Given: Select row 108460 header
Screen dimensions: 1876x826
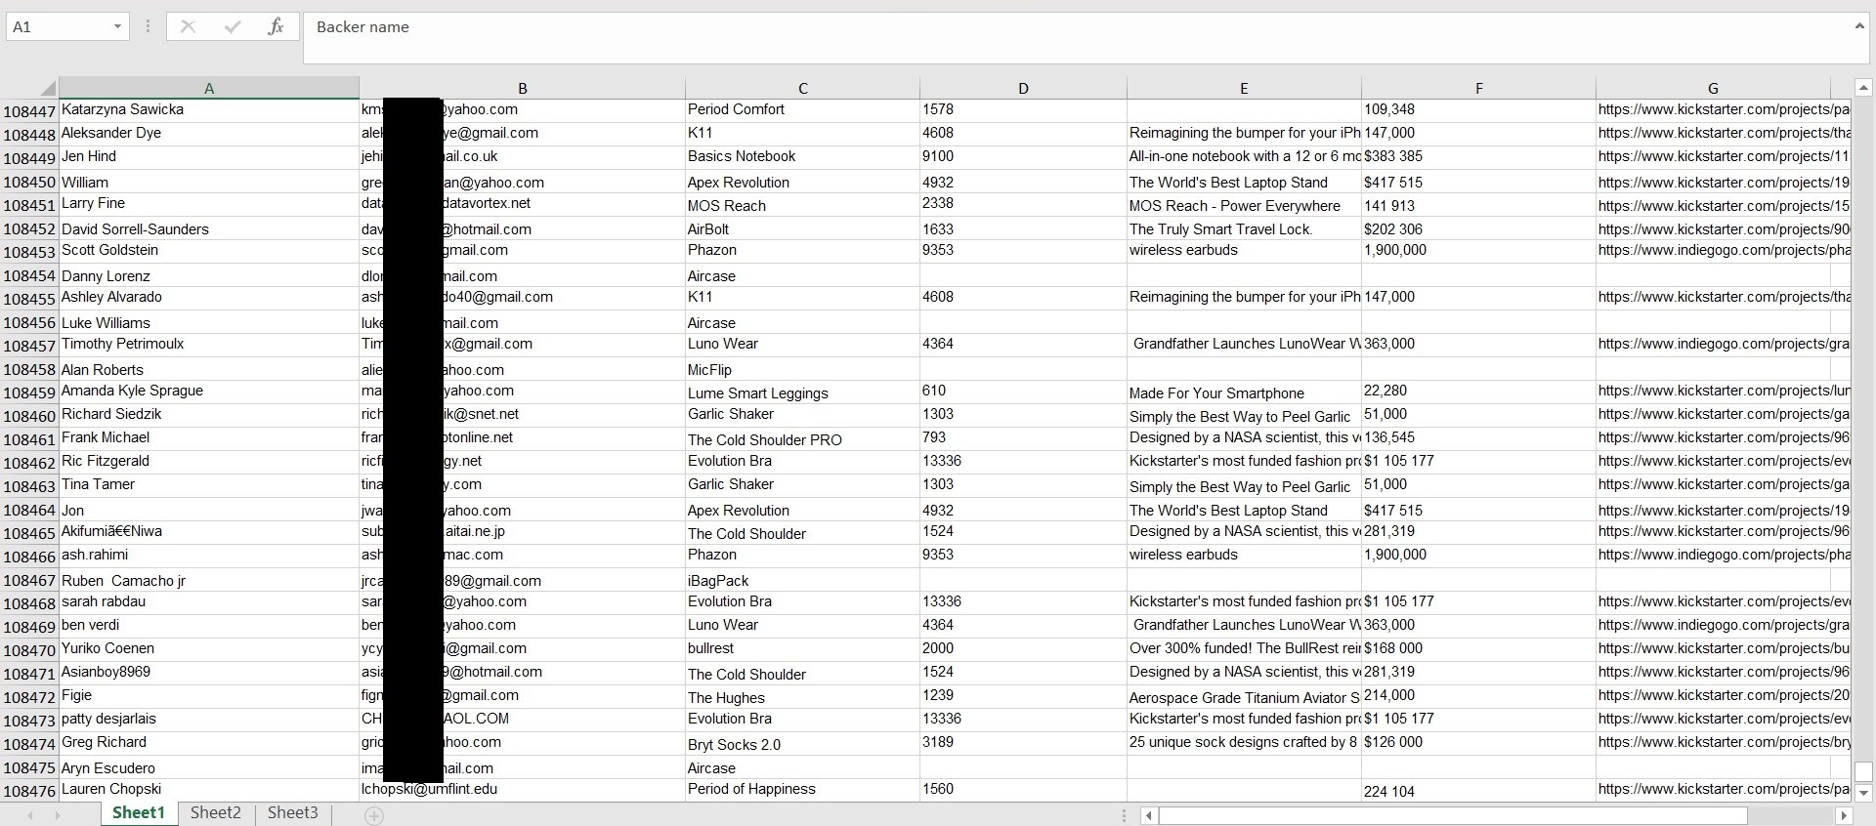Looking at the screenshot, I should pyautogui.click(x=29, y=416).
